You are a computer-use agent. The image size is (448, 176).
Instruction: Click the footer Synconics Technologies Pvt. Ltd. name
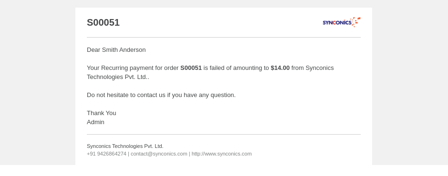point(125,146)
